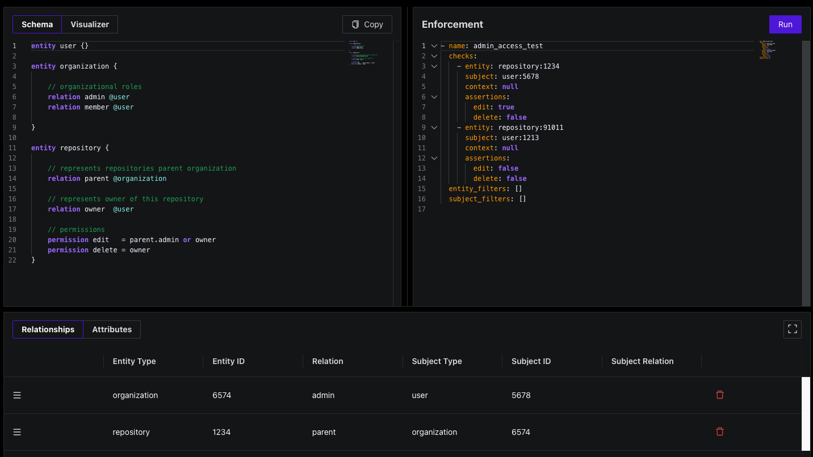
Task: Collapse the name block at line 1
Action: coord(434,46)
